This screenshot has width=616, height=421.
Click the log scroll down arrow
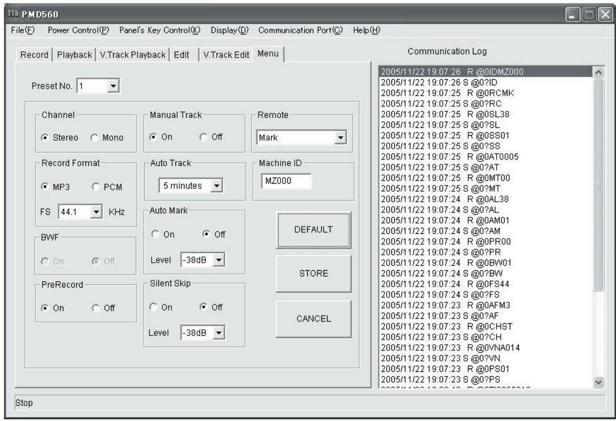click(x=598, y=382)
